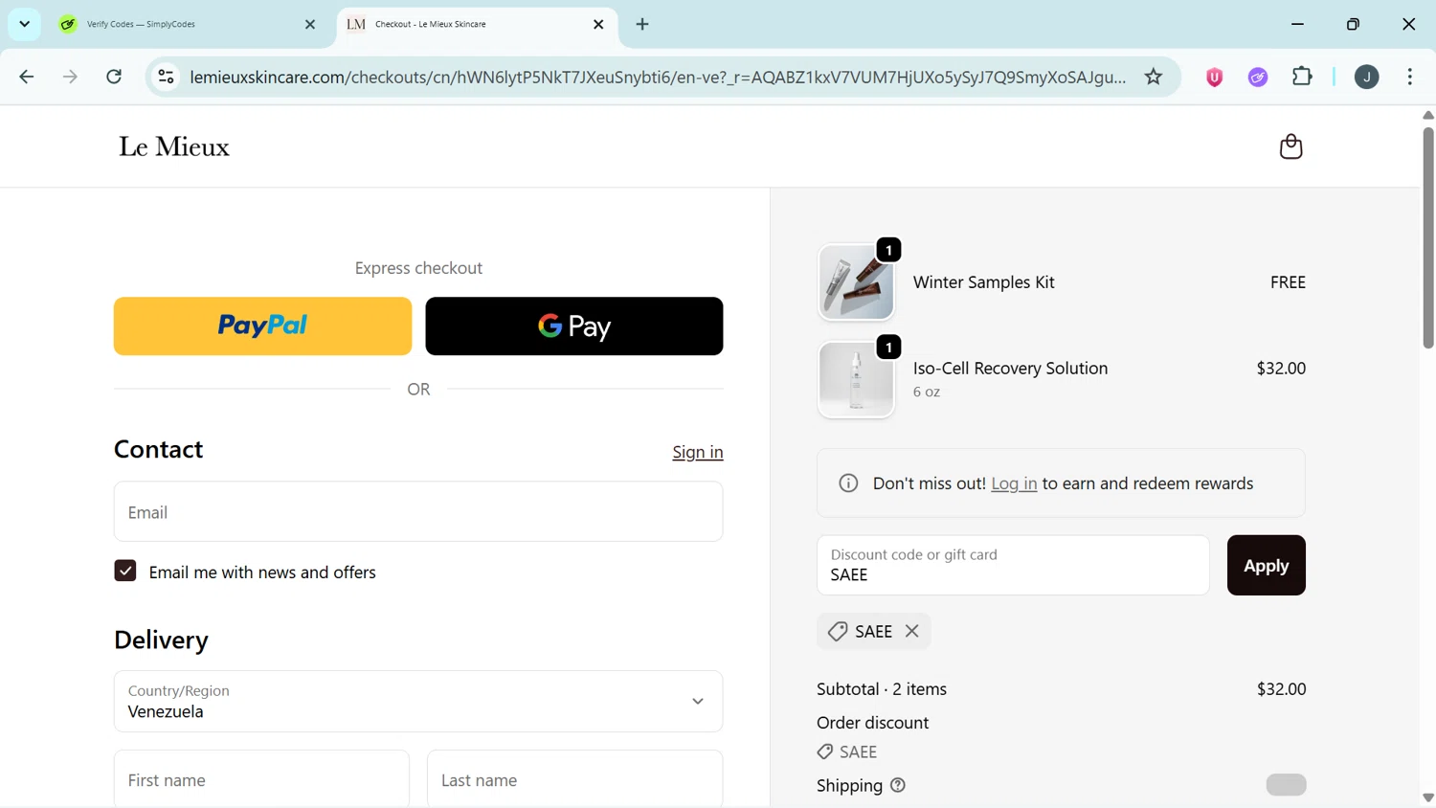1436x808 pixels.
Task: Open the shopping bag cart icon
Action: click(1290, 146)
